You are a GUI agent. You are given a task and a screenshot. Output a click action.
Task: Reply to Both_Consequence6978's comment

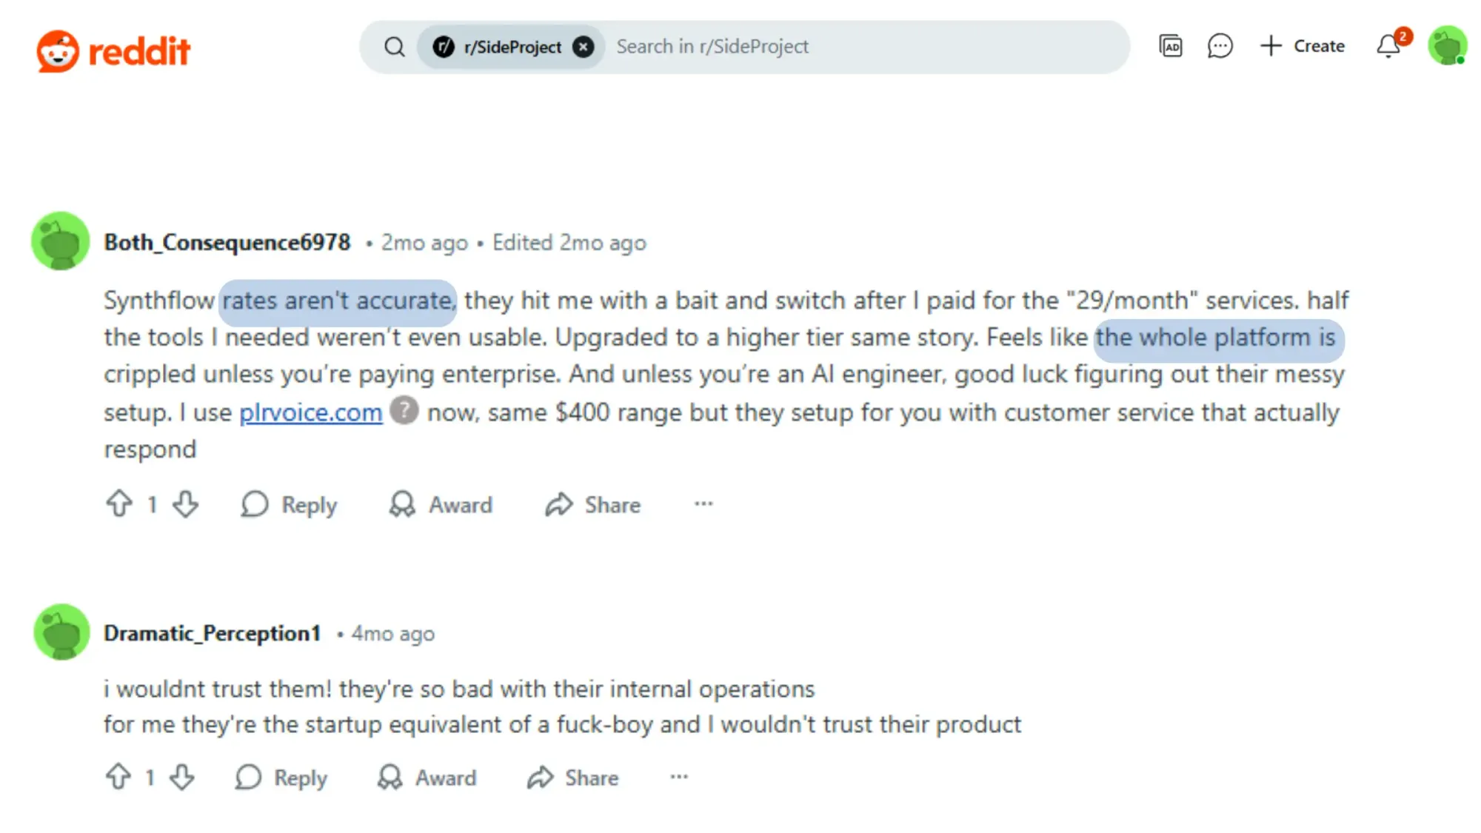tap(288, 504)
